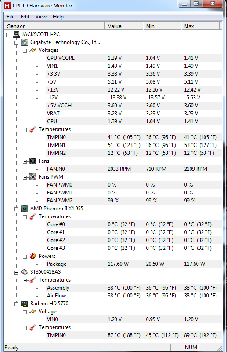Collapse the AMD Phenom II X4 955 node
The width and height of the screenshot is (227, 352).
click(x=17, y=209)
